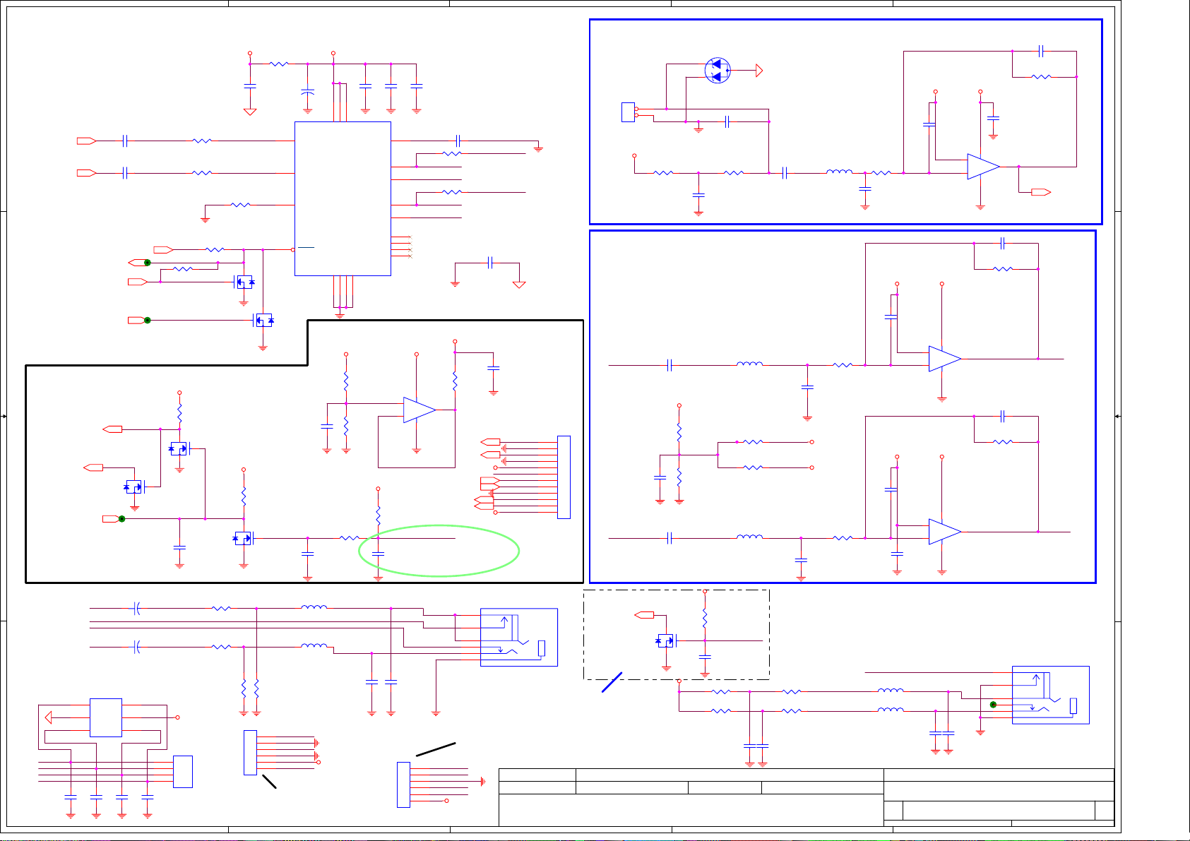1190x841 pixels.
Task: Click the topmost input port left of main IC
Action: (86, 141)
